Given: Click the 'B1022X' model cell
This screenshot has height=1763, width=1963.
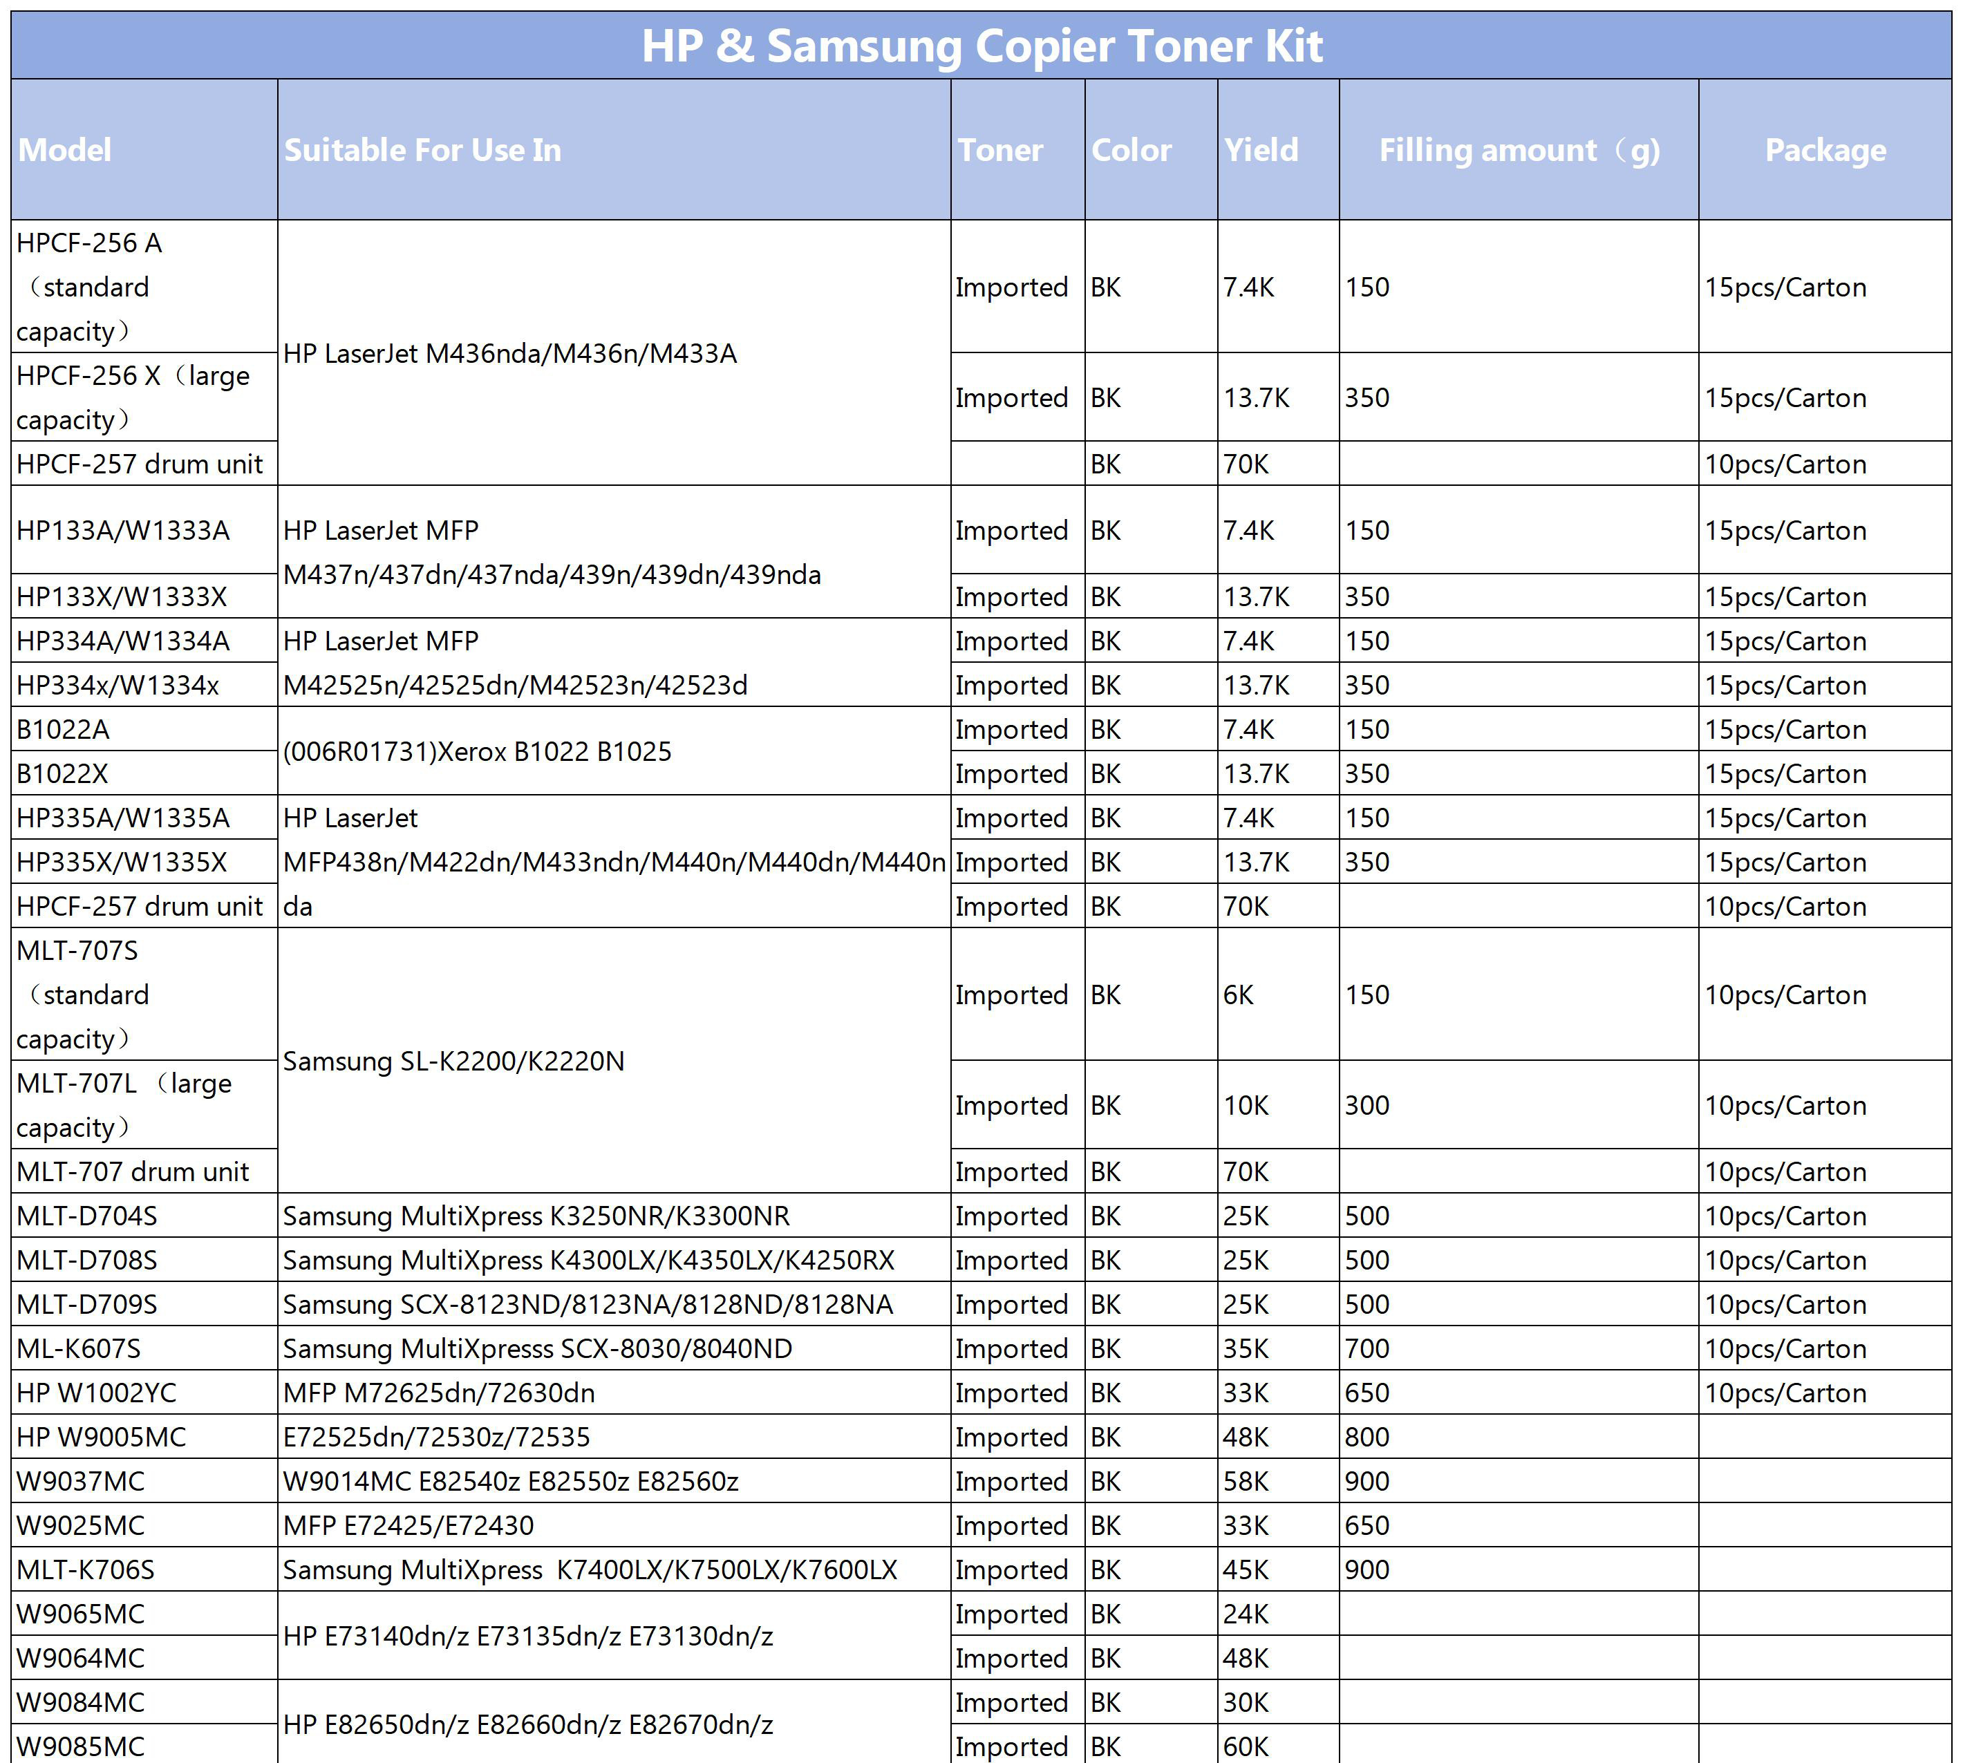Looking at the screenshot, I should tap(144, 773).
